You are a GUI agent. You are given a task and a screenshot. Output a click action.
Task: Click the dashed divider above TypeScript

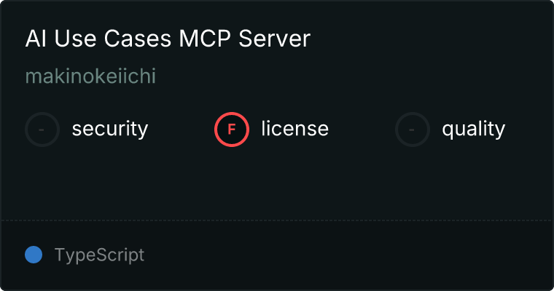(277, 220)
